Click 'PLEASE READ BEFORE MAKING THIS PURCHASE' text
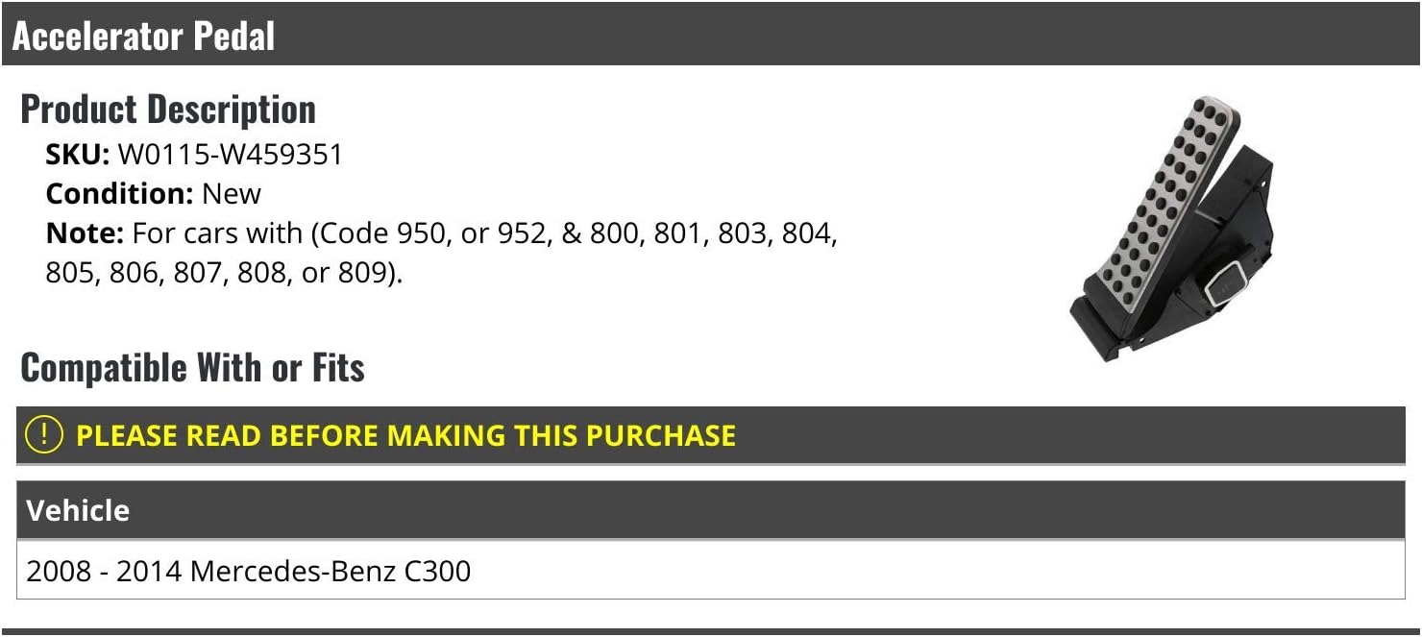This screenshot has height=637, width=1422. pos(405,435)
